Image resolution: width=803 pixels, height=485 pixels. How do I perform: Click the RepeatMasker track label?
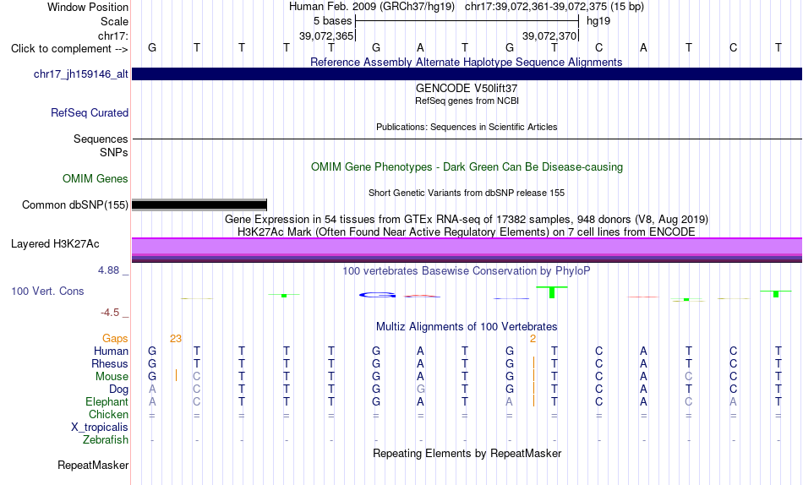(93, 465)
